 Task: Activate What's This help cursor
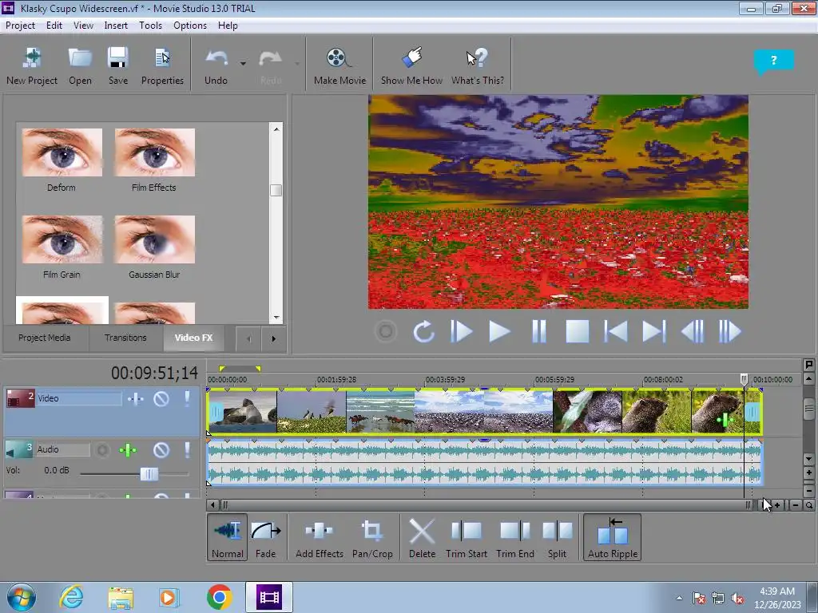tap(478, 65)
